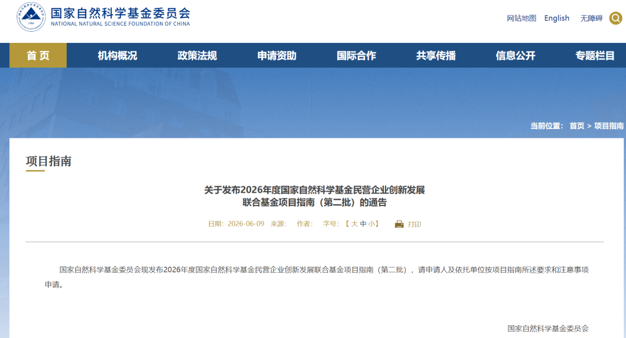Go to 首页 in the navigation bar
This screenshot has height=338, width=626.
click(x=38, y=56)
